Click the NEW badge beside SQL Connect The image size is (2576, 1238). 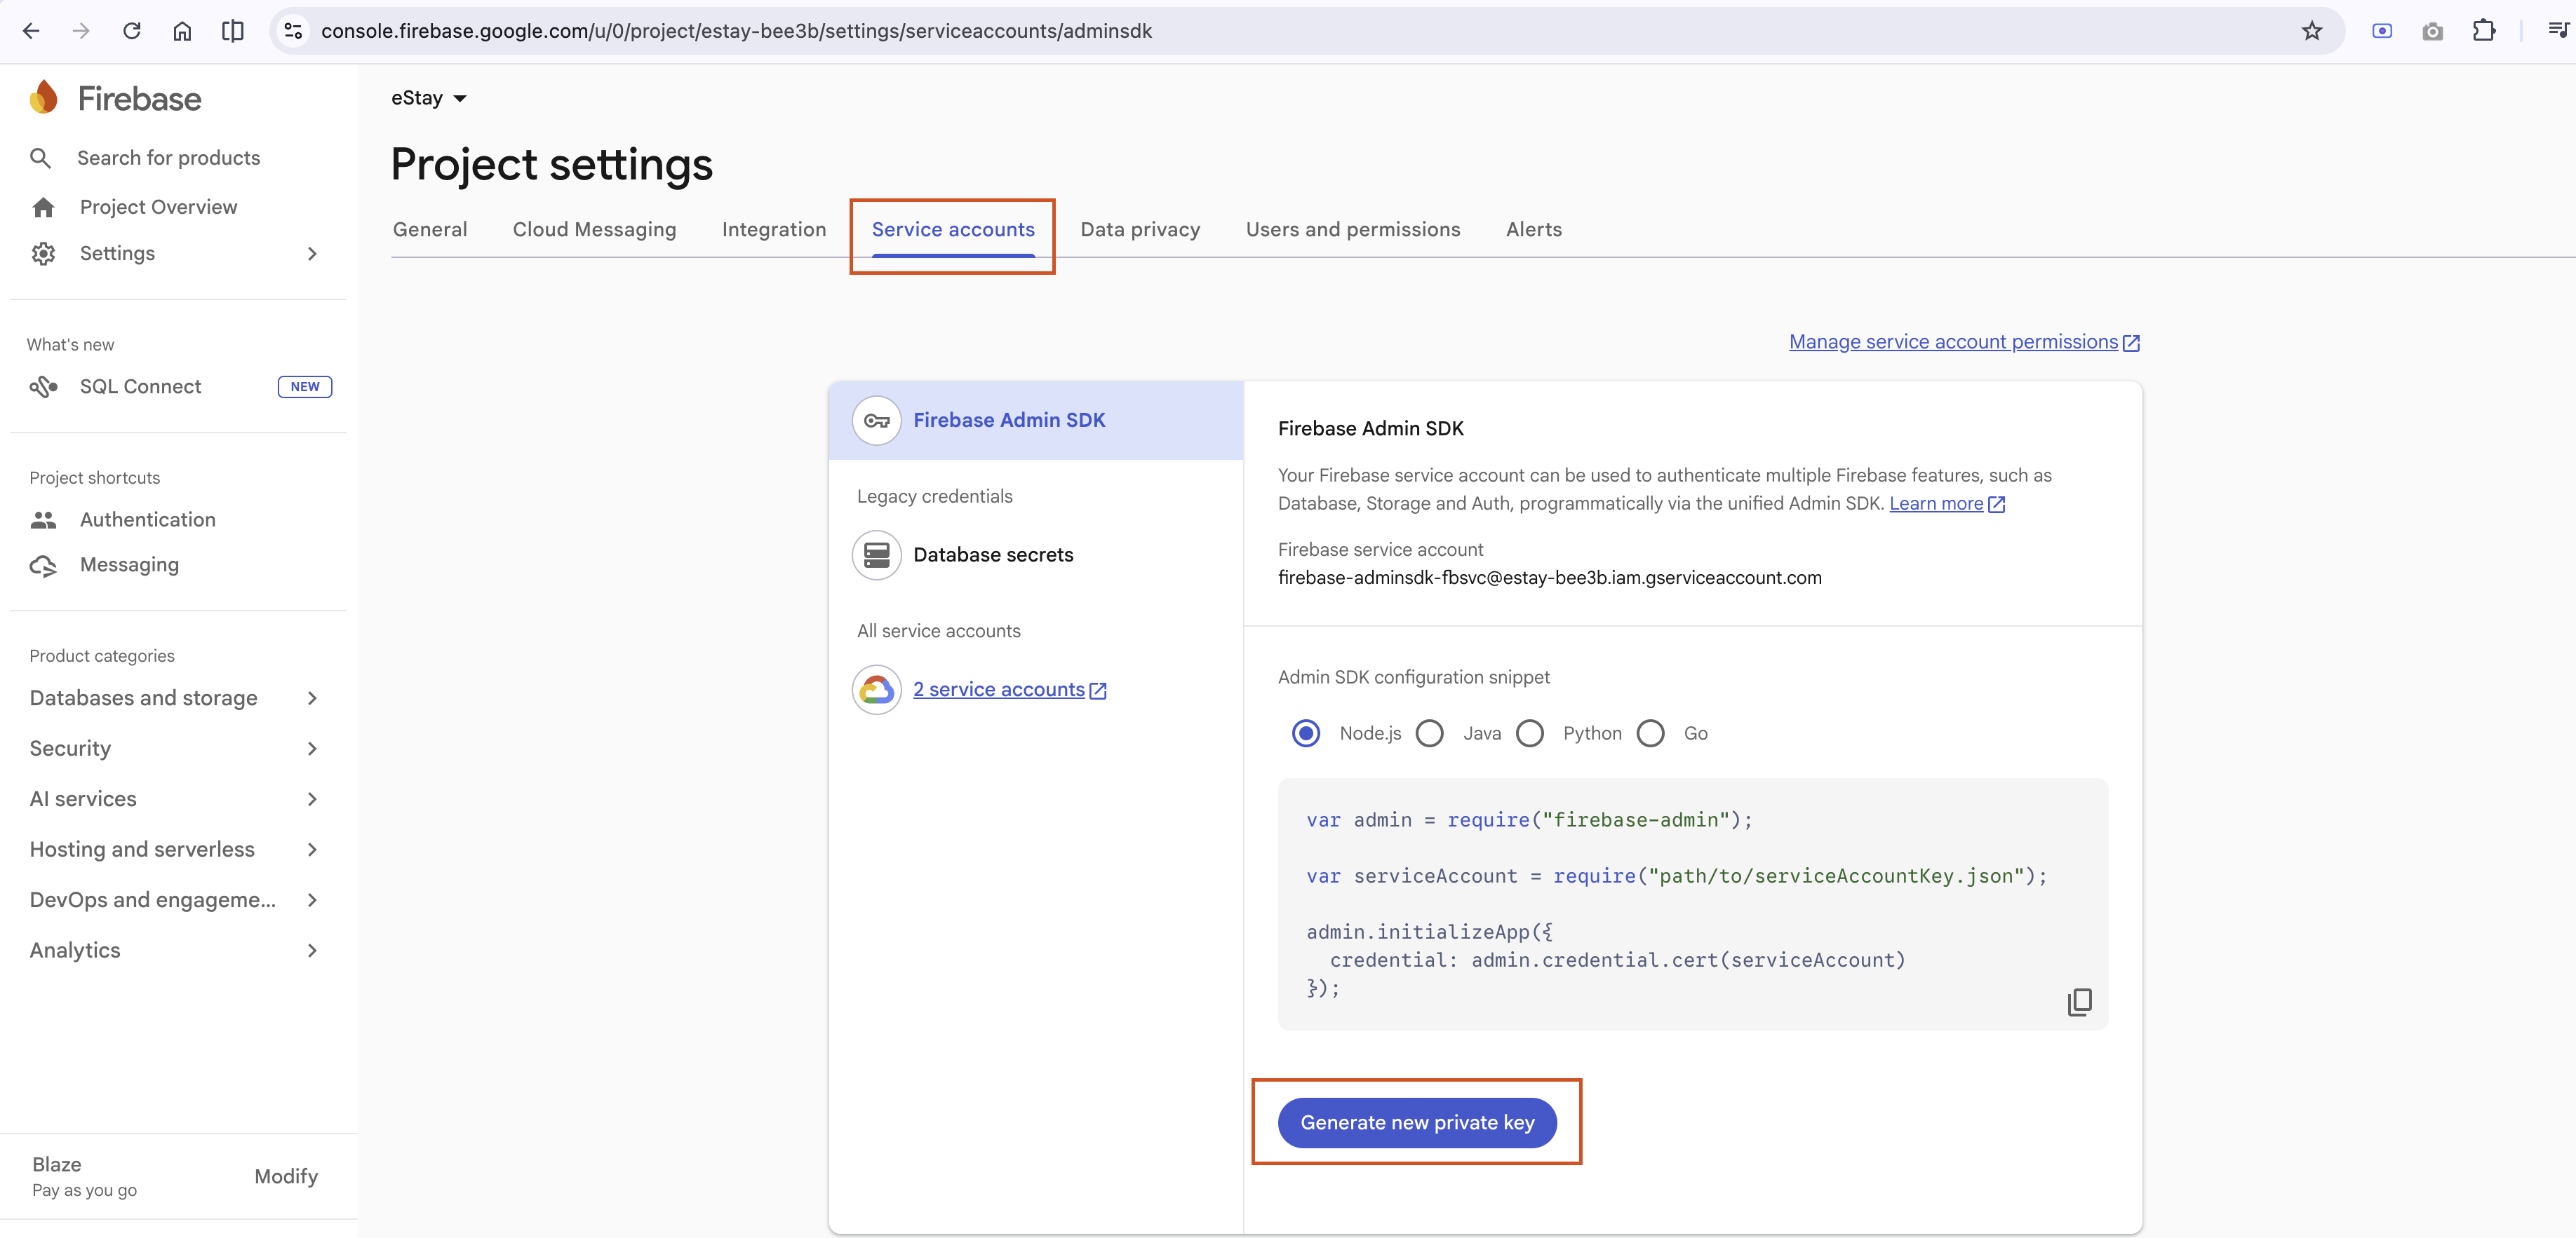305,387
